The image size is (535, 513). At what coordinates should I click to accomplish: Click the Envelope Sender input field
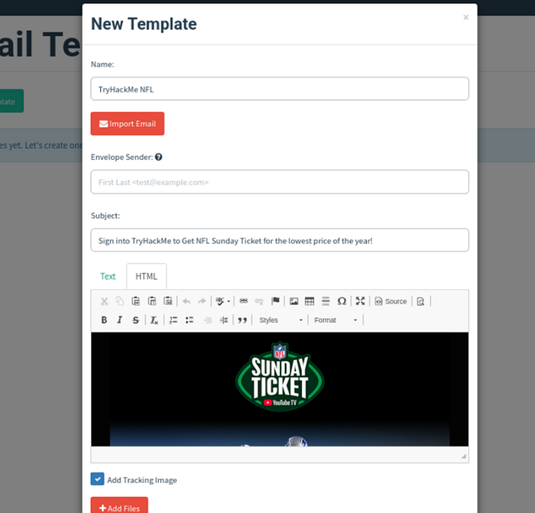280,182
